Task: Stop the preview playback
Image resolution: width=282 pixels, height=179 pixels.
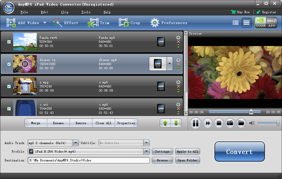Action: point(219,123)
